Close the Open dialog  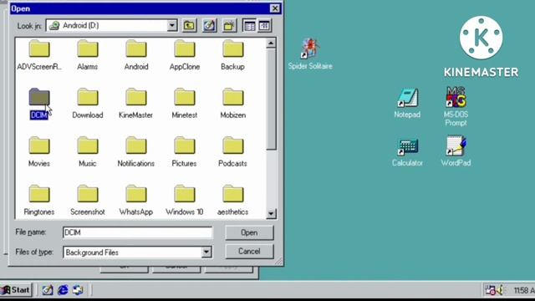coord(275,8)
